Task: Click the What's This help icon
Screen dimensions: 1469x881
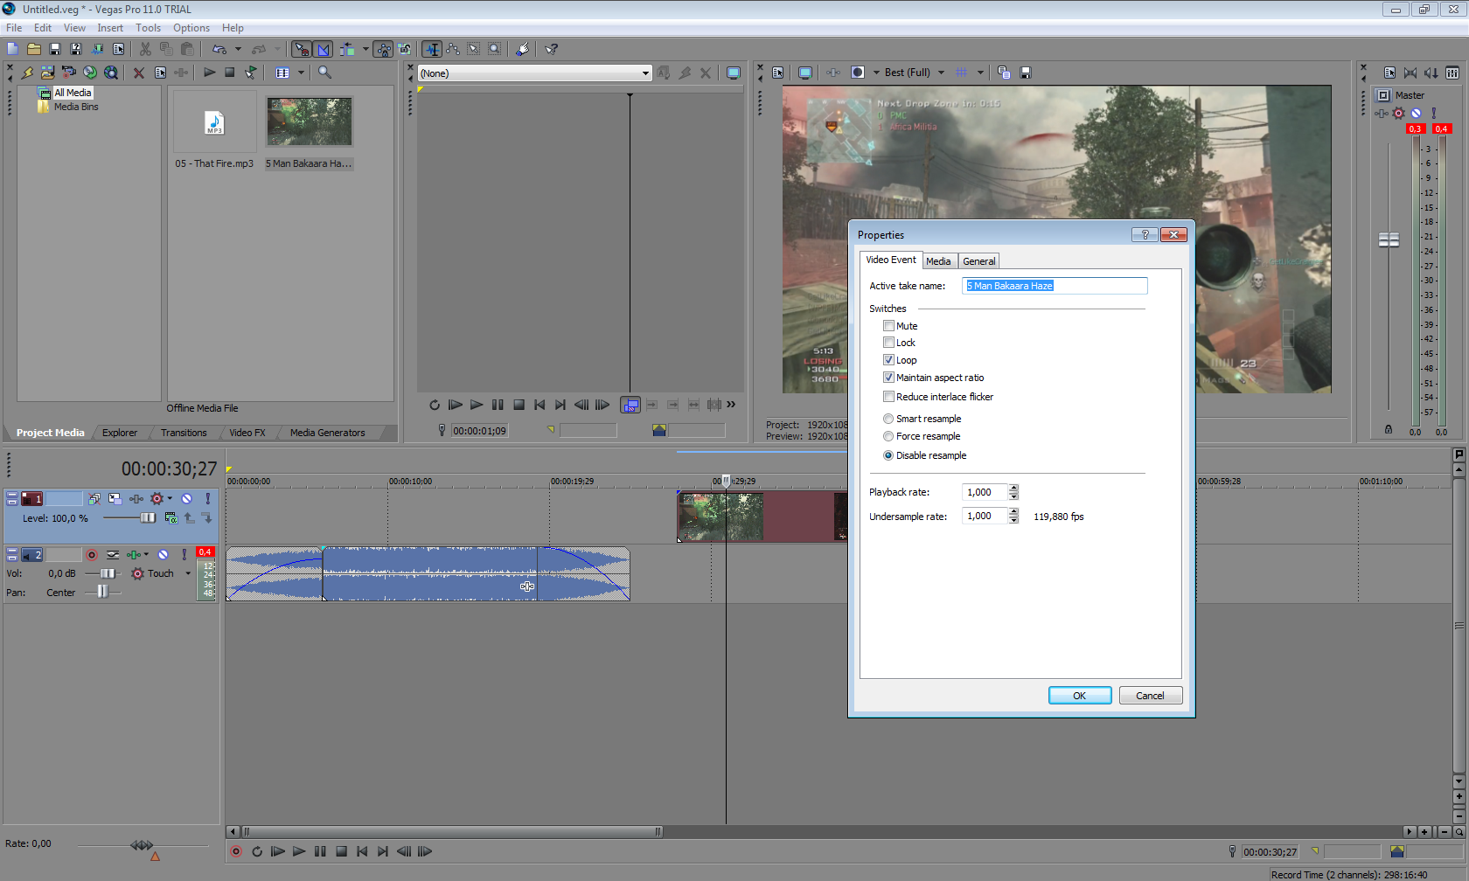Action: click(552, 49)
